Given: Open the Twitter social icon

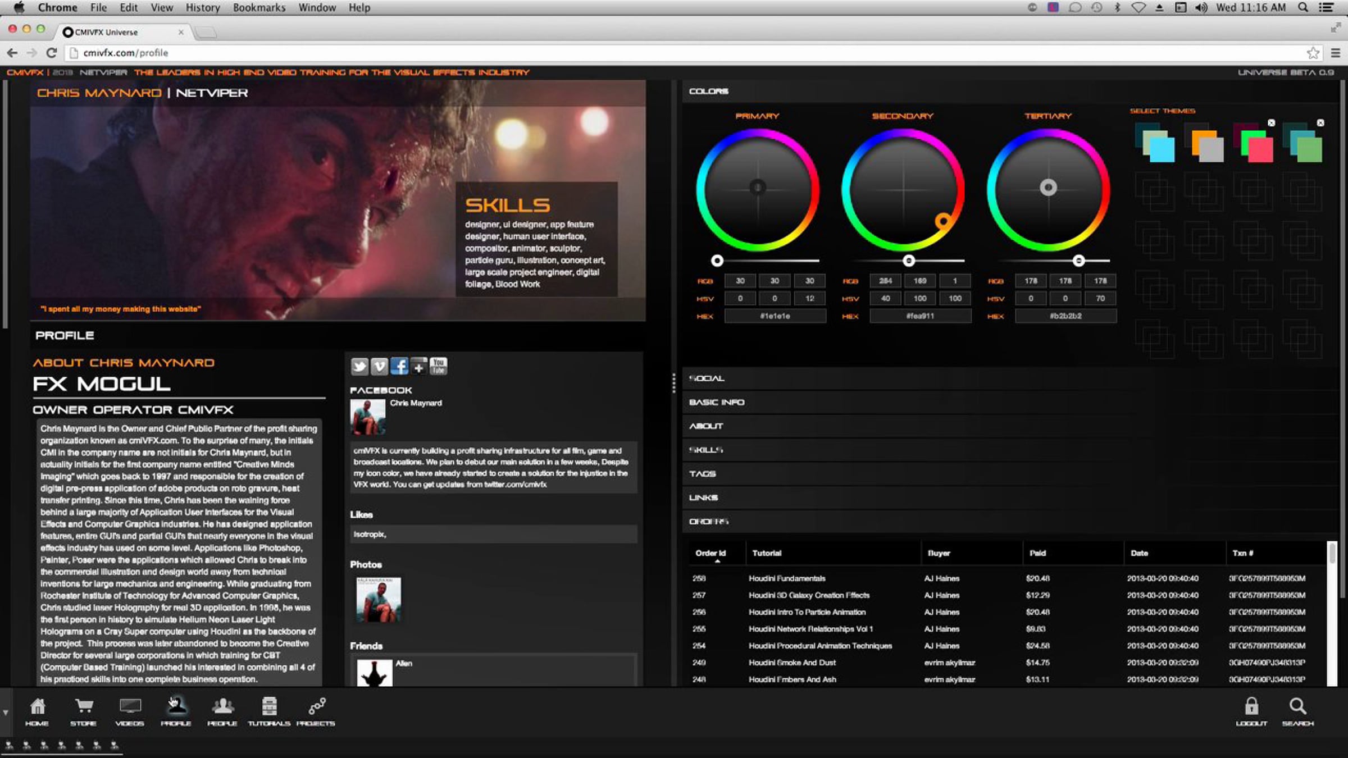Looking at the screenshot, I should 359,367.
